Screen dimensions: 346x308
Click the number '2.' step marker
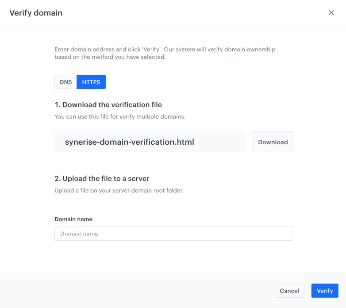[x=58, y=178]
